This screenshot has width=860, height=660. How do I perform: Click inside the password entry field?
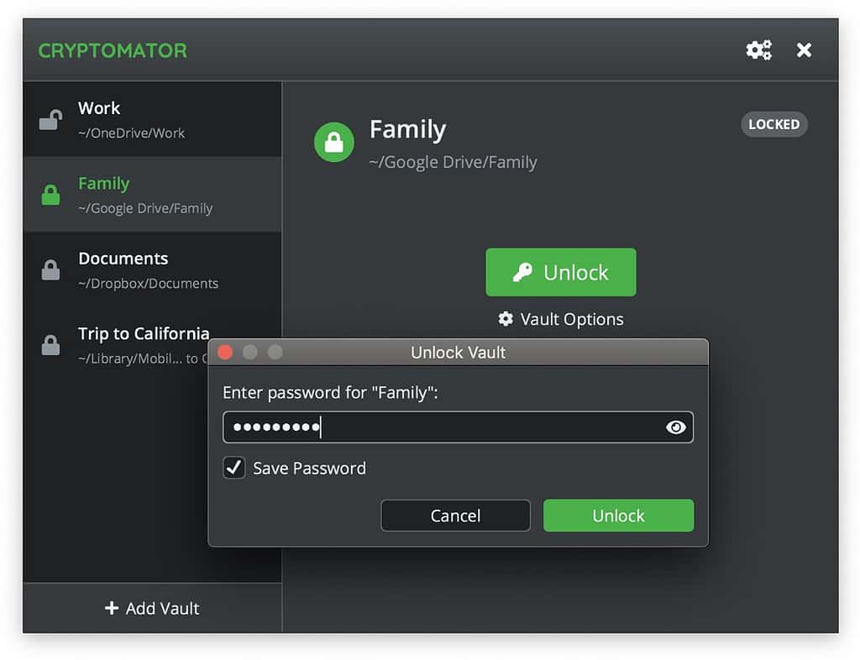[x=420, y=427]
